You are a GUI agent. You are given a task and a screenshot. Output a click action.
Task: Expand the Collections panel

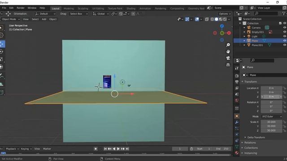point(249,148)
